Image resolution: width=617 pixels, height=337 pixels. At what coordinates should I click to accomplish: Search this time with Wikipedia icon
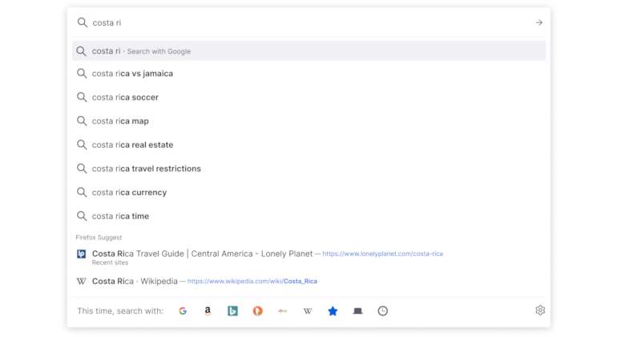coord(308,311)
